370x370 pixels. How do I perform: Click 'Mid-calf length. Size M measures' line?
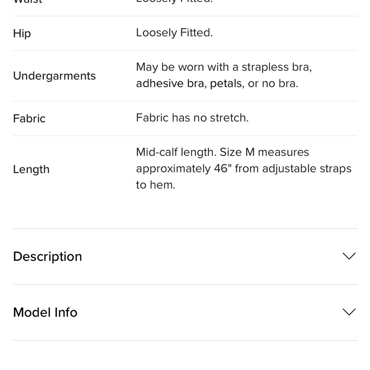(222, 152)
